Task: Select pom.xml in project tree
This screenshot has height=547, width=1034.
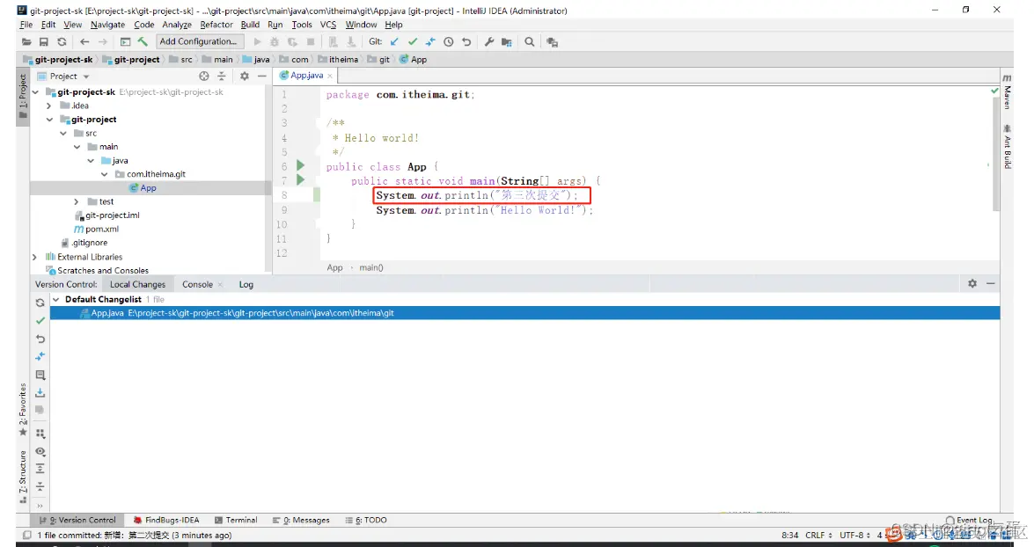Action: pyautogui.click(x=96, y=230)
